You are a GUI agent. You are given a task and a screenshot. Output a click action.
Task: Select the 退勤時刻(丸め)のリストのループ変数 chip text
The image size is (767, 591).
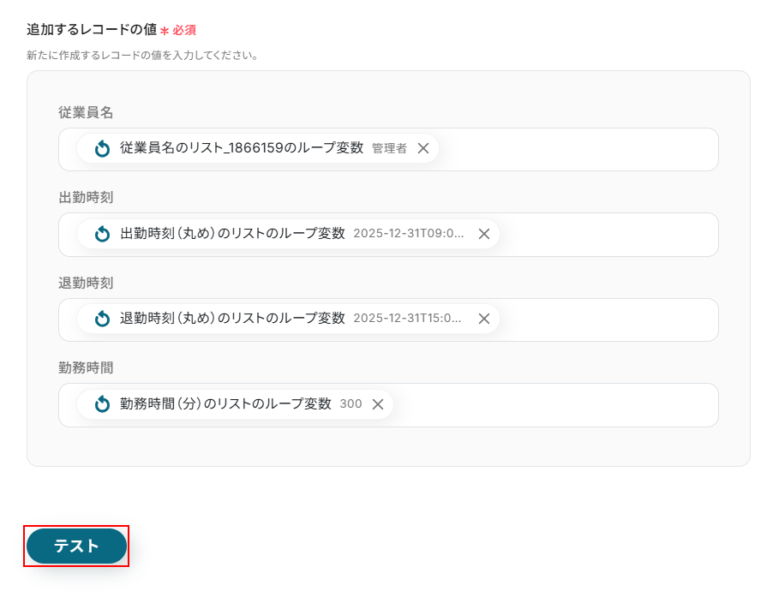[x=233, y=319]
